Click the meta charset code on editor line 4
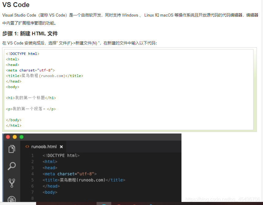This screenshot has width=263, height=205. (70, 174)
